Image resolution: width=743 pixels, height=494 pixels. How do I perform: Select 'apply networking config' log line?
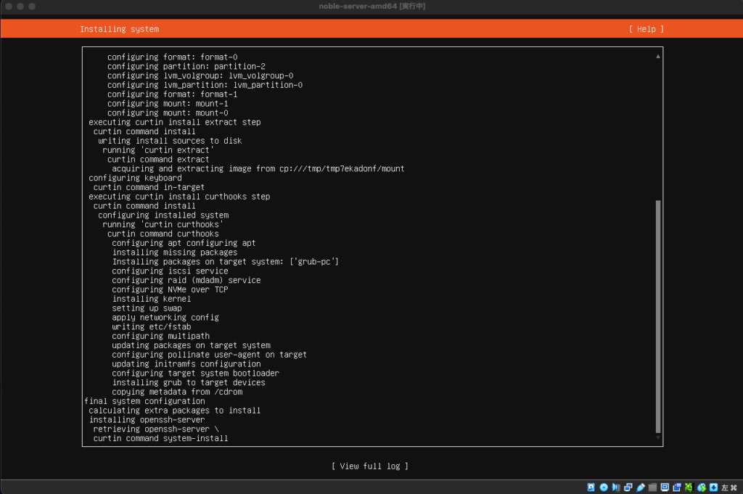(165, 318)
